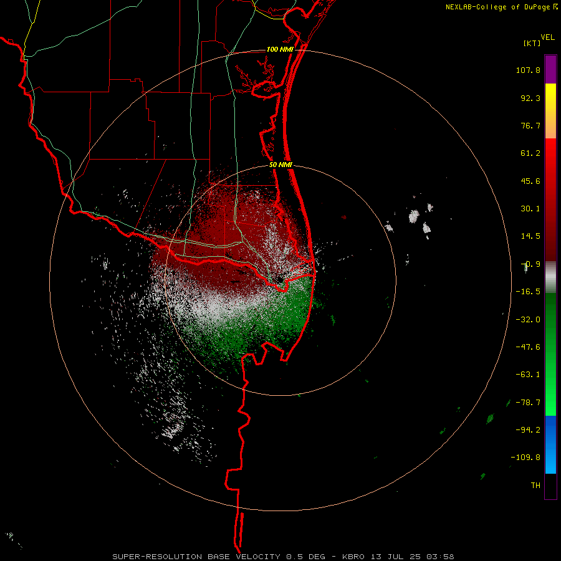561x561 pixels.
Task: Click the 100 NMI range ring label
Action: (280, 49)
